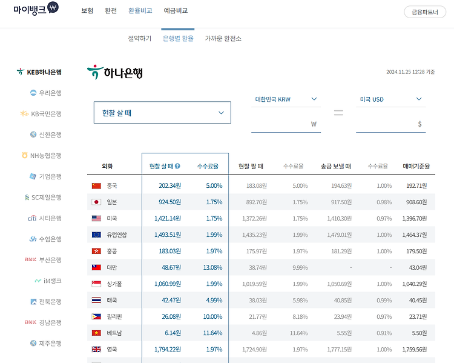Screen dimensions: 454x363
Task: Select NH농협은행 in bank list
Action: point(42,155)
